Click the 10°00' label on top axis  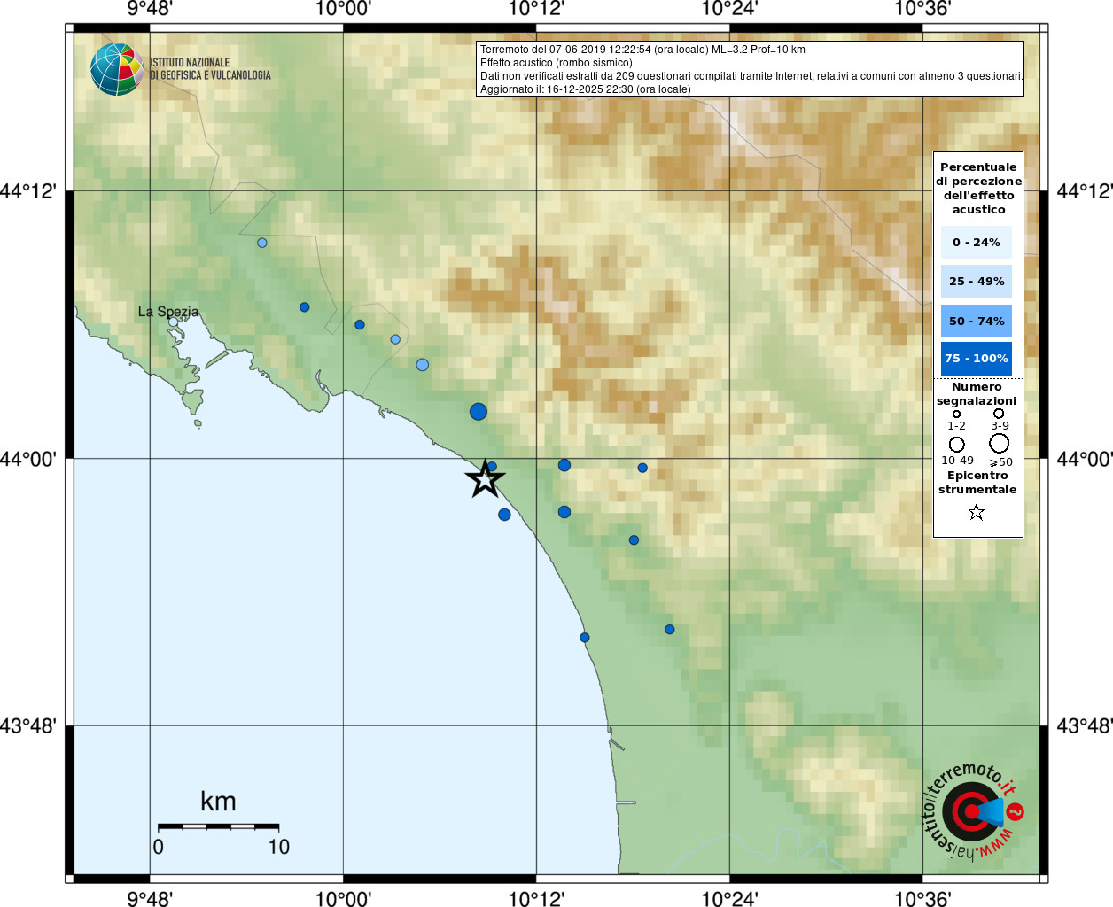pos(343,9)
